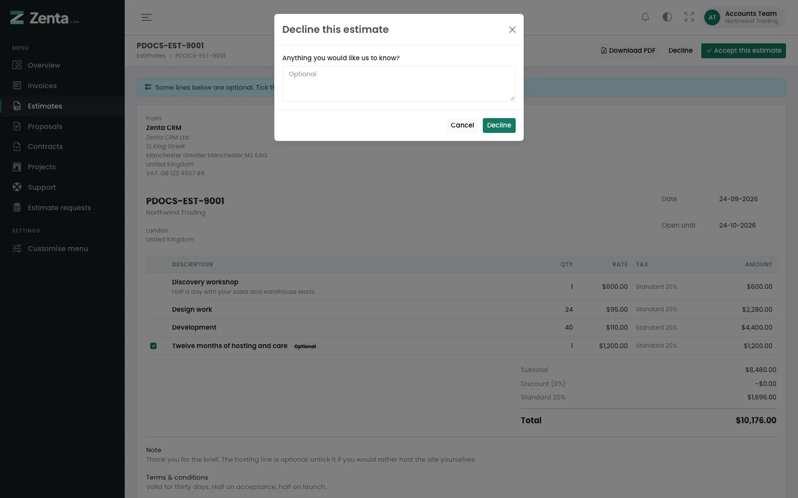798x498 pixels.
Task: Click the Support lifebuoy icon
Action: (x=17, y=187)
